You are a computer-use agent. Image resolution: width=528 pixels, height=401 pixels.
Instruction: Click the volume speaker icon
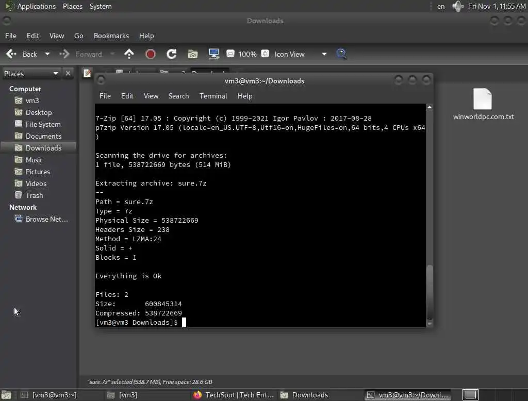[458, 6]
